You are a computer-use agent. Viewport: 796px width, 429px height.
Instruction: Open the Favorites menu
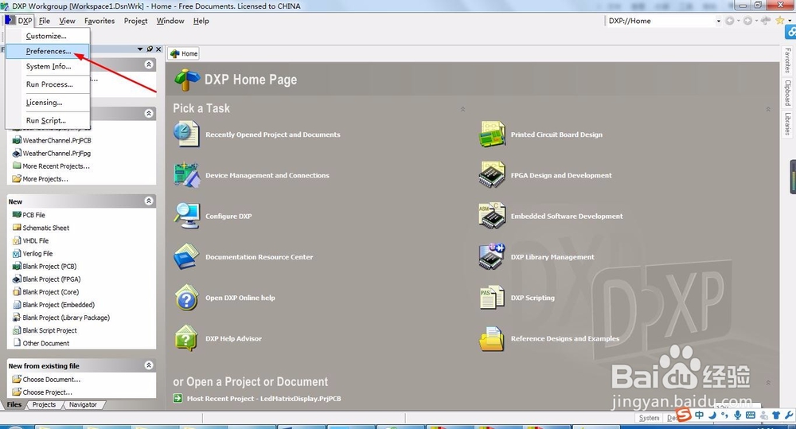tap(99, 21)
